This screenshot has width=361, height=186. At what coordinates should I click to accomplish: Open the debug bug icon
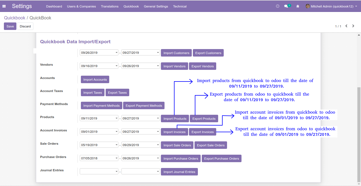298,6
